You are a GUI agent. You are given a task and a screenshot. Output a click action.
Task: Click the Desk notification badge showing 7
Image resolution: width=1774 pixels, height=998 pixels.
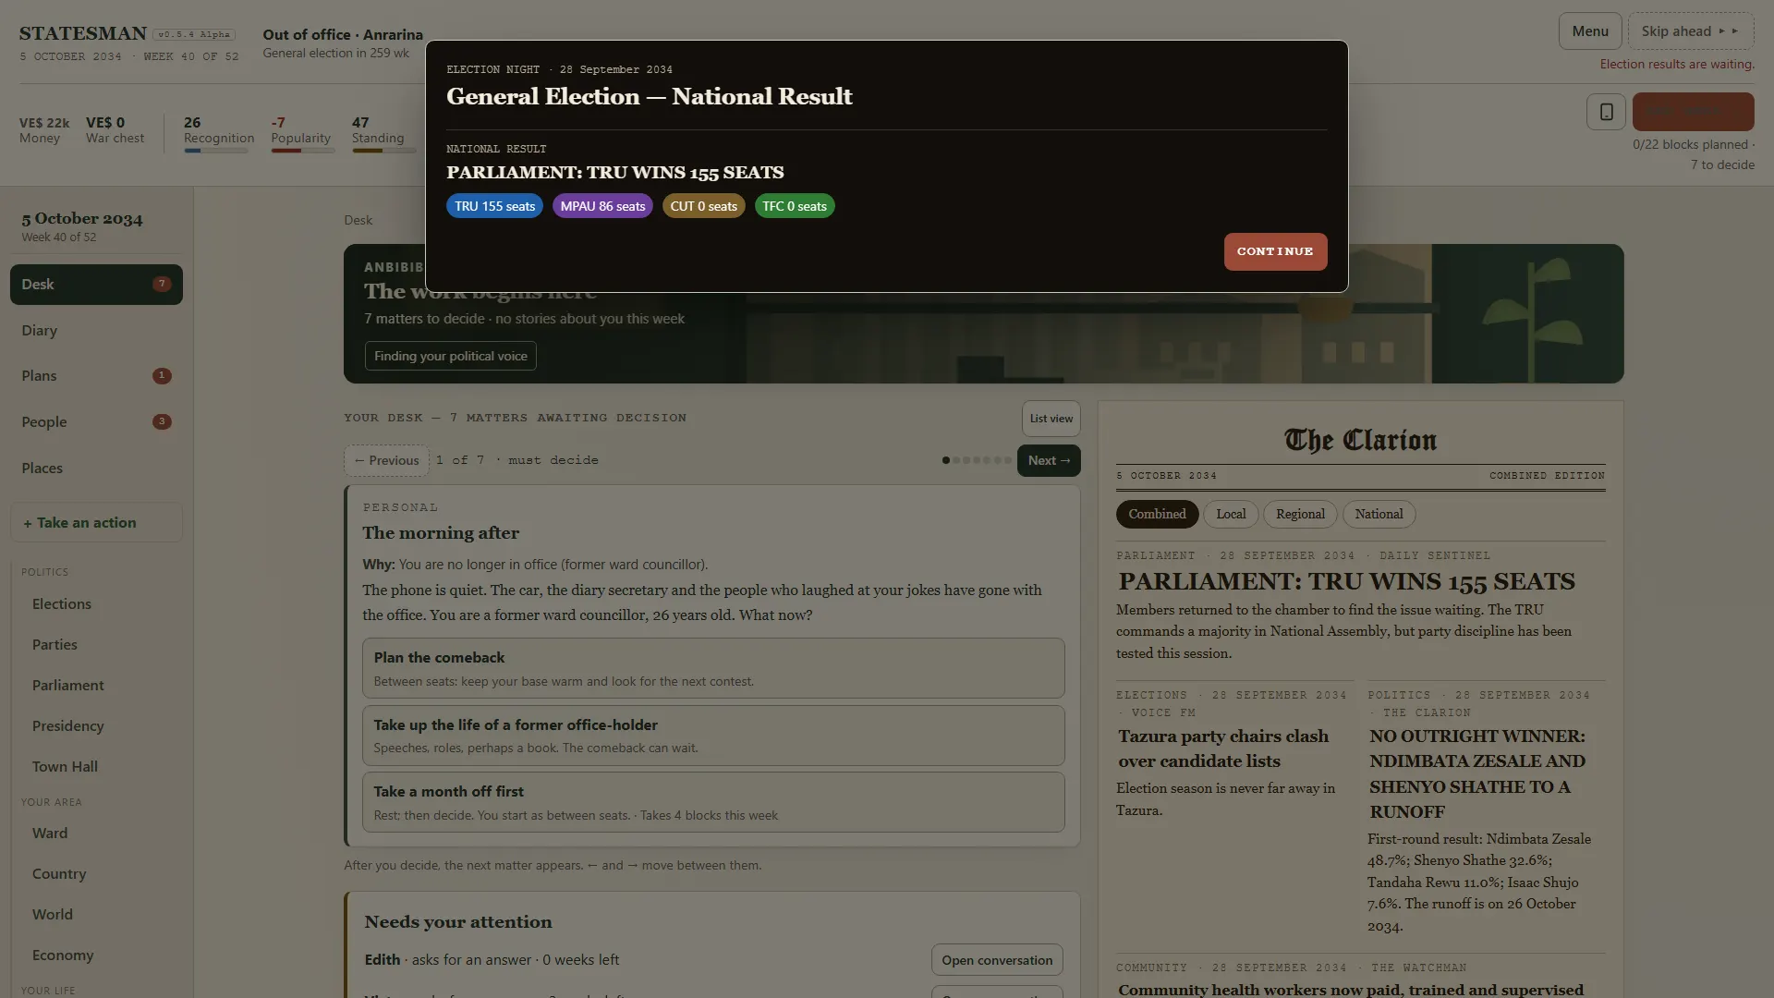162,285
